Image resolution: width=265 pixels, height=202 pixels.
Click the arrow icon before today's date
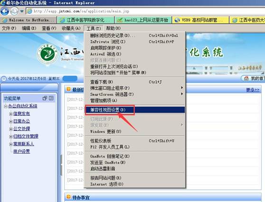(x=4, y=79)
